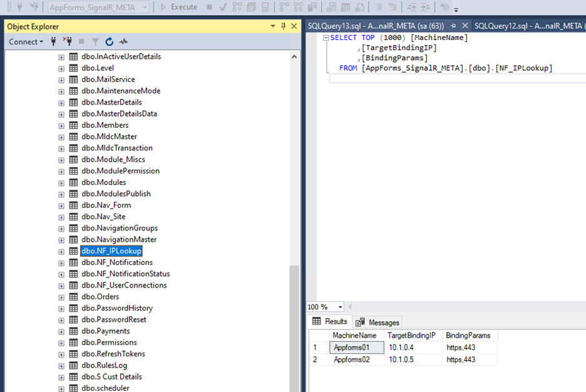Open the AppForms_SignalR_META database dropdown

coord(145,8)
